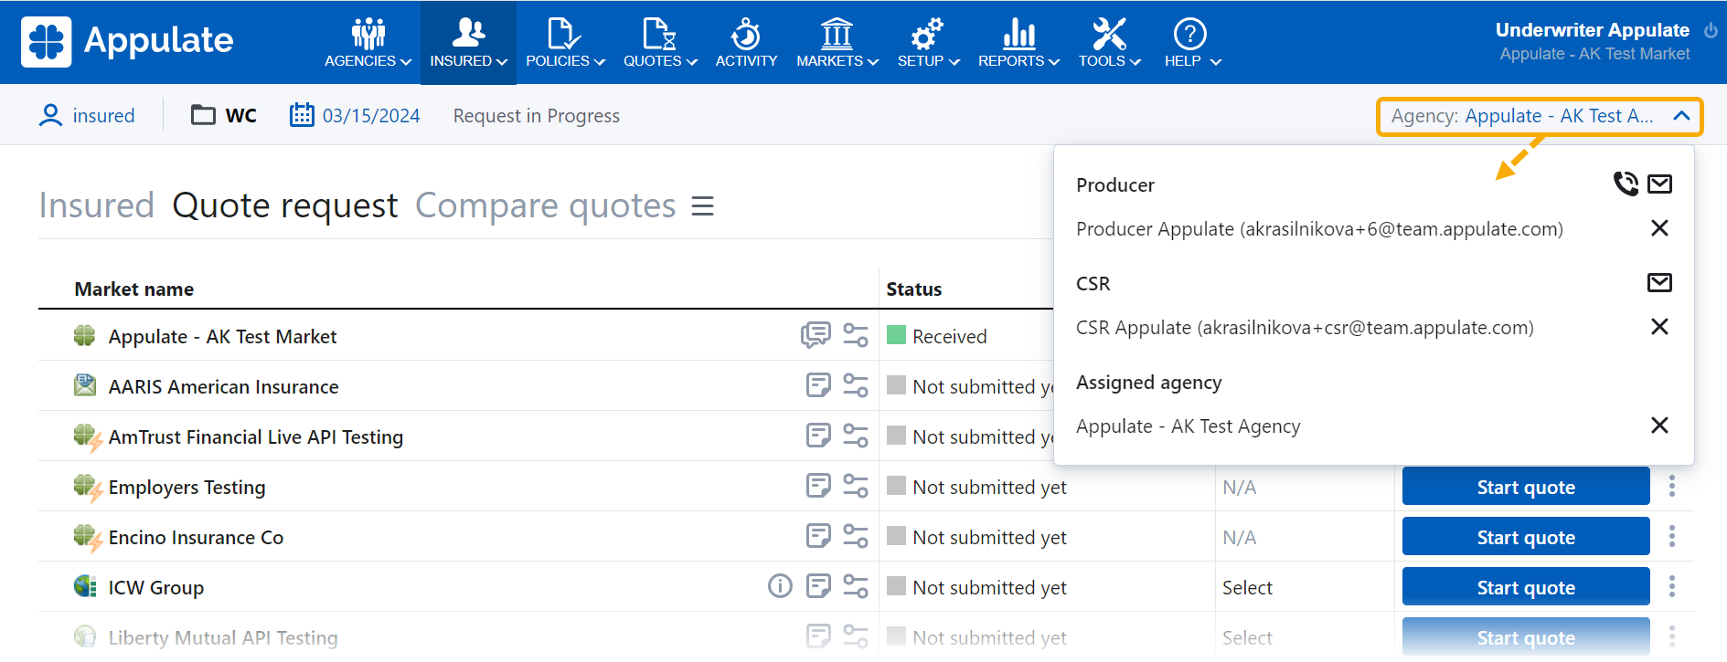
Task: Open the messages icon for Appulate - AK Test Market
Action: pos(815,335)
